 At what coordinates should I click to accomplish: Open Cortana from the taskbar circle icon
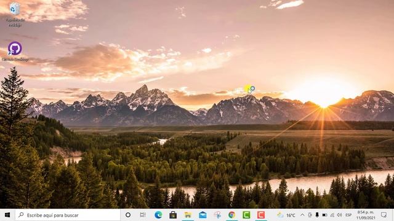click(x=128, y=215)
